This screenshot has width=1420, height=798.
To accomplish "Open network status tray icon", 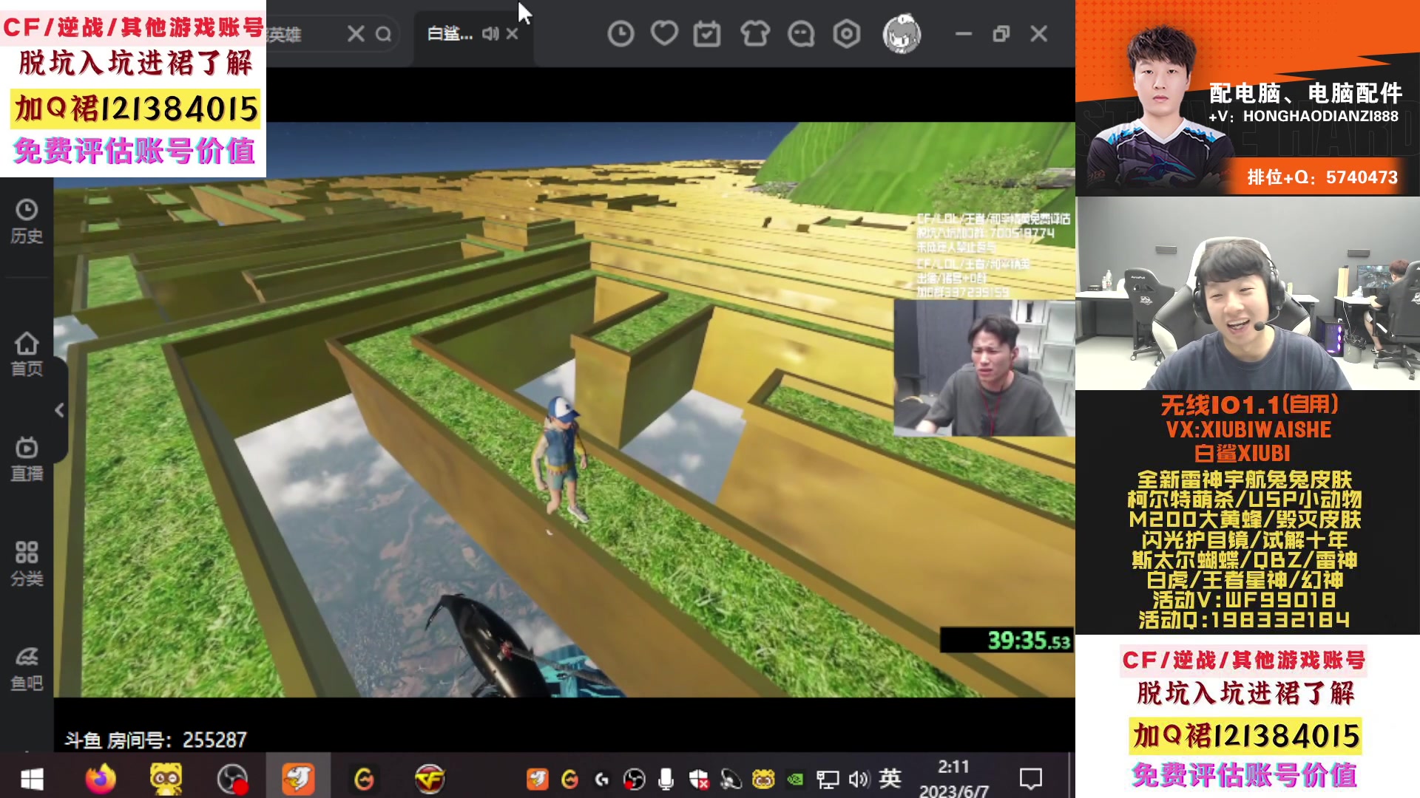I will pos(828,779).
